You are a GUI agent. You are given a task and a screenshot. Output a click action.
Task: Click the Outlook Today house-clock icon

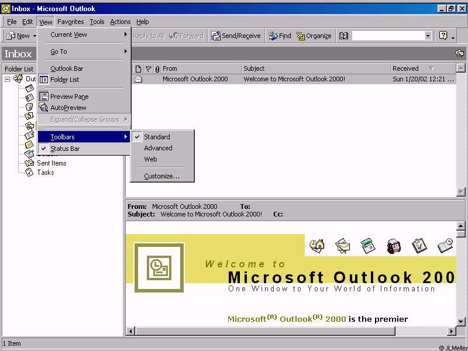tap(317, 246)
